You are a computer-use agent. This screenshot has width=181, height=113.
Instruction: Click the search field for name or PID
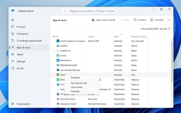89,11
